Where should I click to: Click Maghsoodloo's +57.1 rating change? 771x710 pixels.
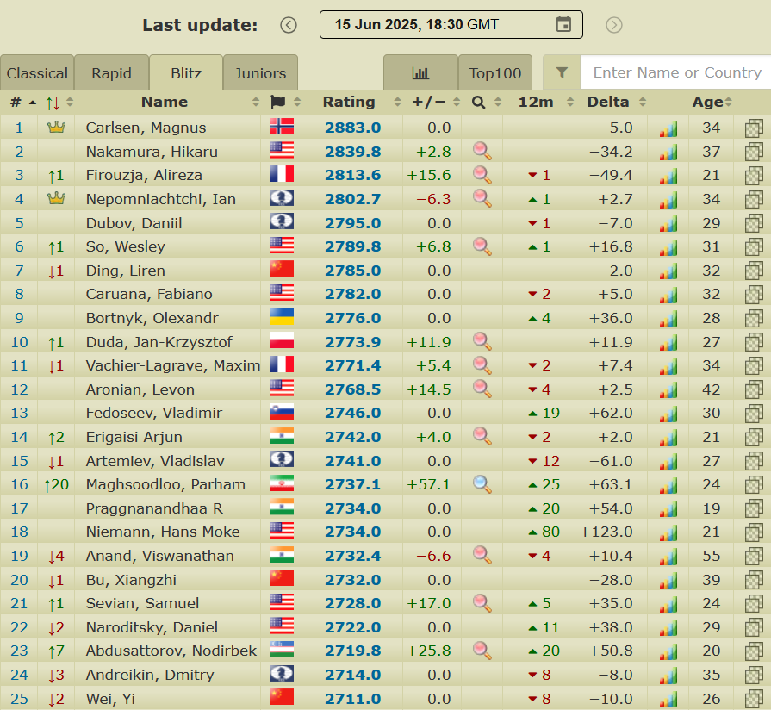click(x=429, y=484)
